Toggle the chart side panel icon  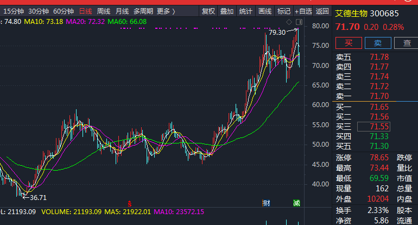(x=299, y=22)
